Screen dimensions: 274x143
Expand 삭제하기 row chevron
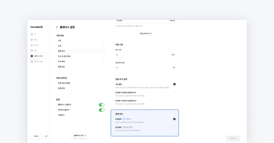coord(104,115)
